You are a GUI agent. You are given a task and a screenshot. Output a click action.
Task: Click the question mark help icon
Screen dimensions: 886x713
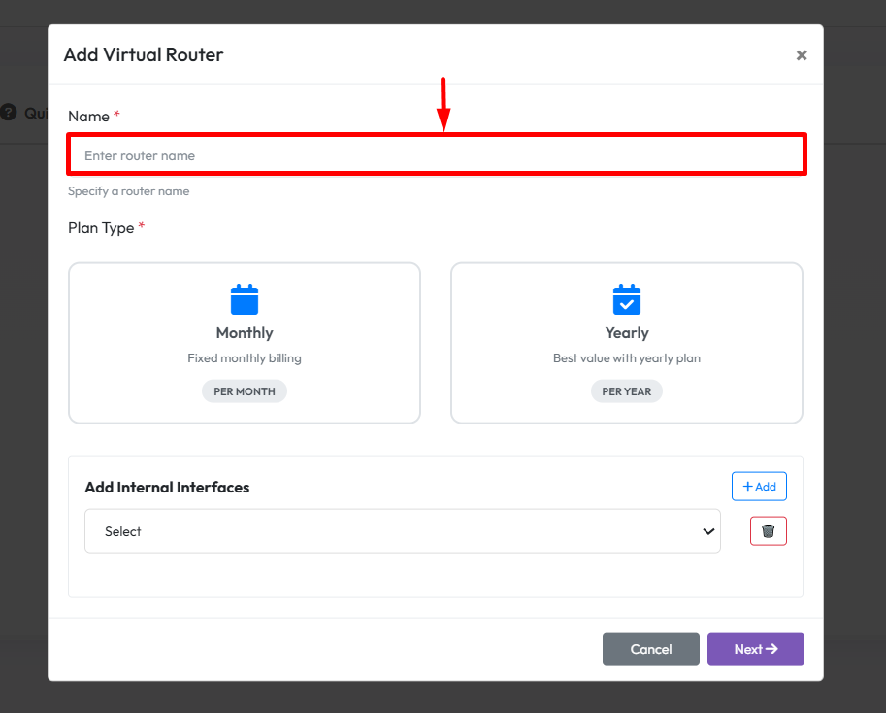tap(9, 113)
